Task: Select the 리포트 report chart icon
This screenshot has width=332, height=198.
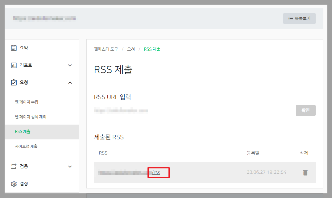Action: click(14, 65)
